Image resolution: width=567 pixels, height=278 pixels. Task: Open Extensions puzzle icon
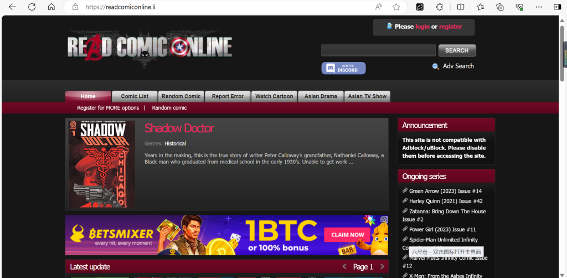(x=439, y=7)
